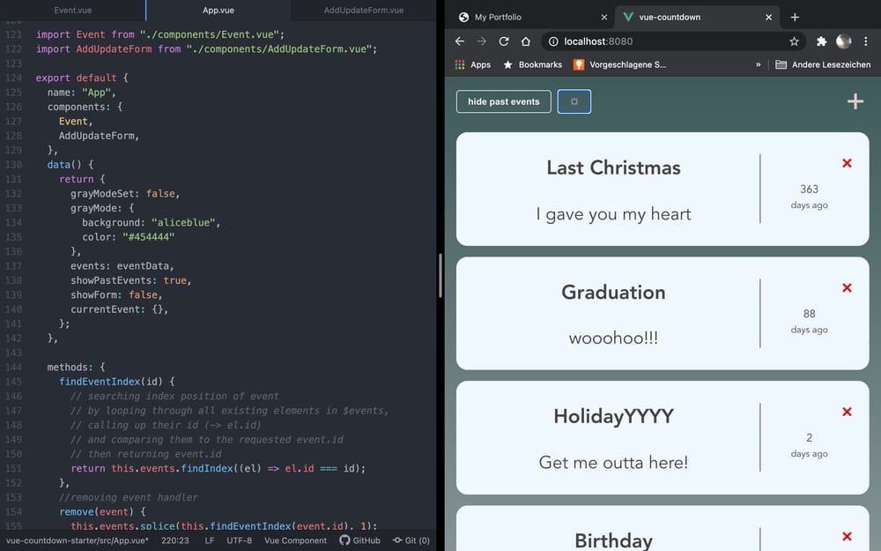Bookmark this page with the star
This screenshot has width=881, height=551.
pos(794,41)
